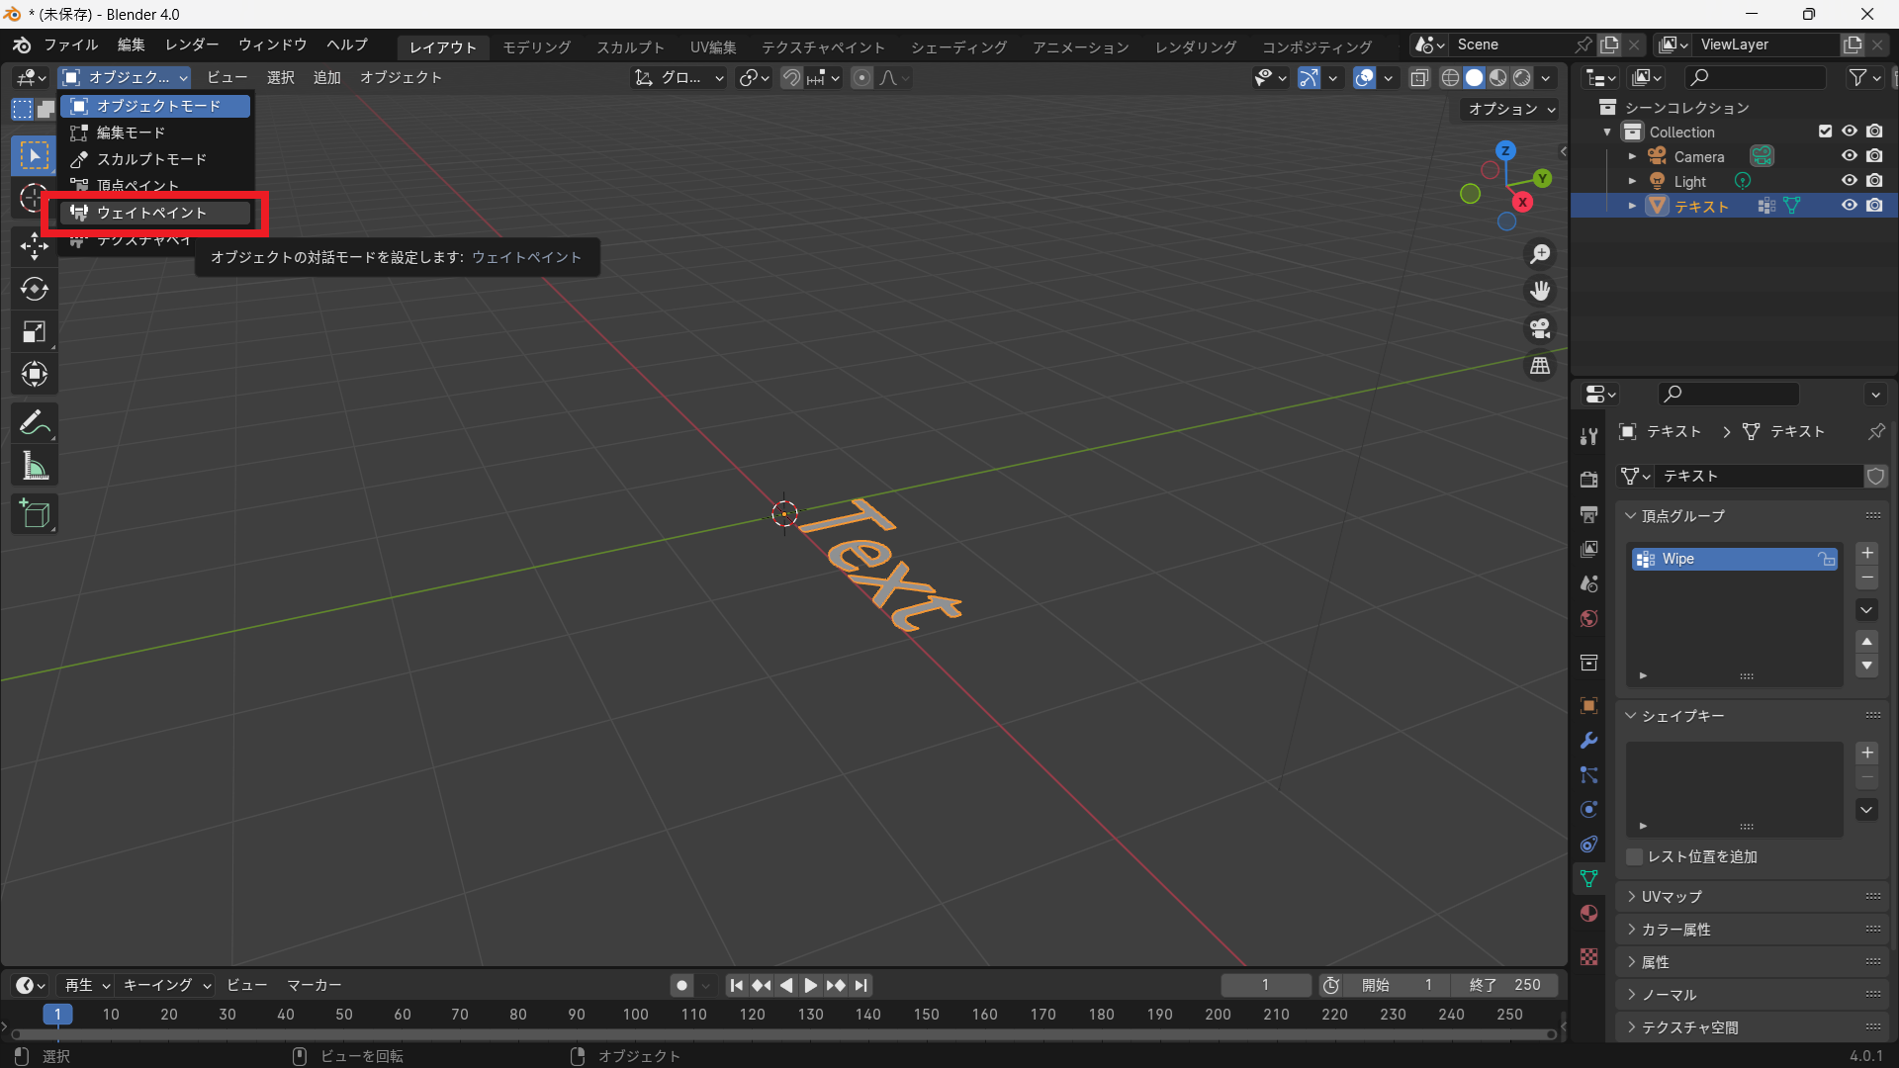Switch to the シェーディング workspace tab
The width and height of the screenshot is (1899, 1068).
[x=957, y=46]
